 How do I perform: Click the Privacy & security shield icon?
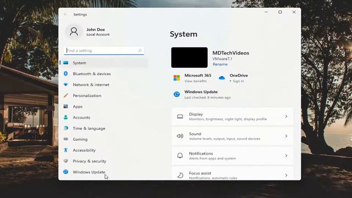pos(66,161)
